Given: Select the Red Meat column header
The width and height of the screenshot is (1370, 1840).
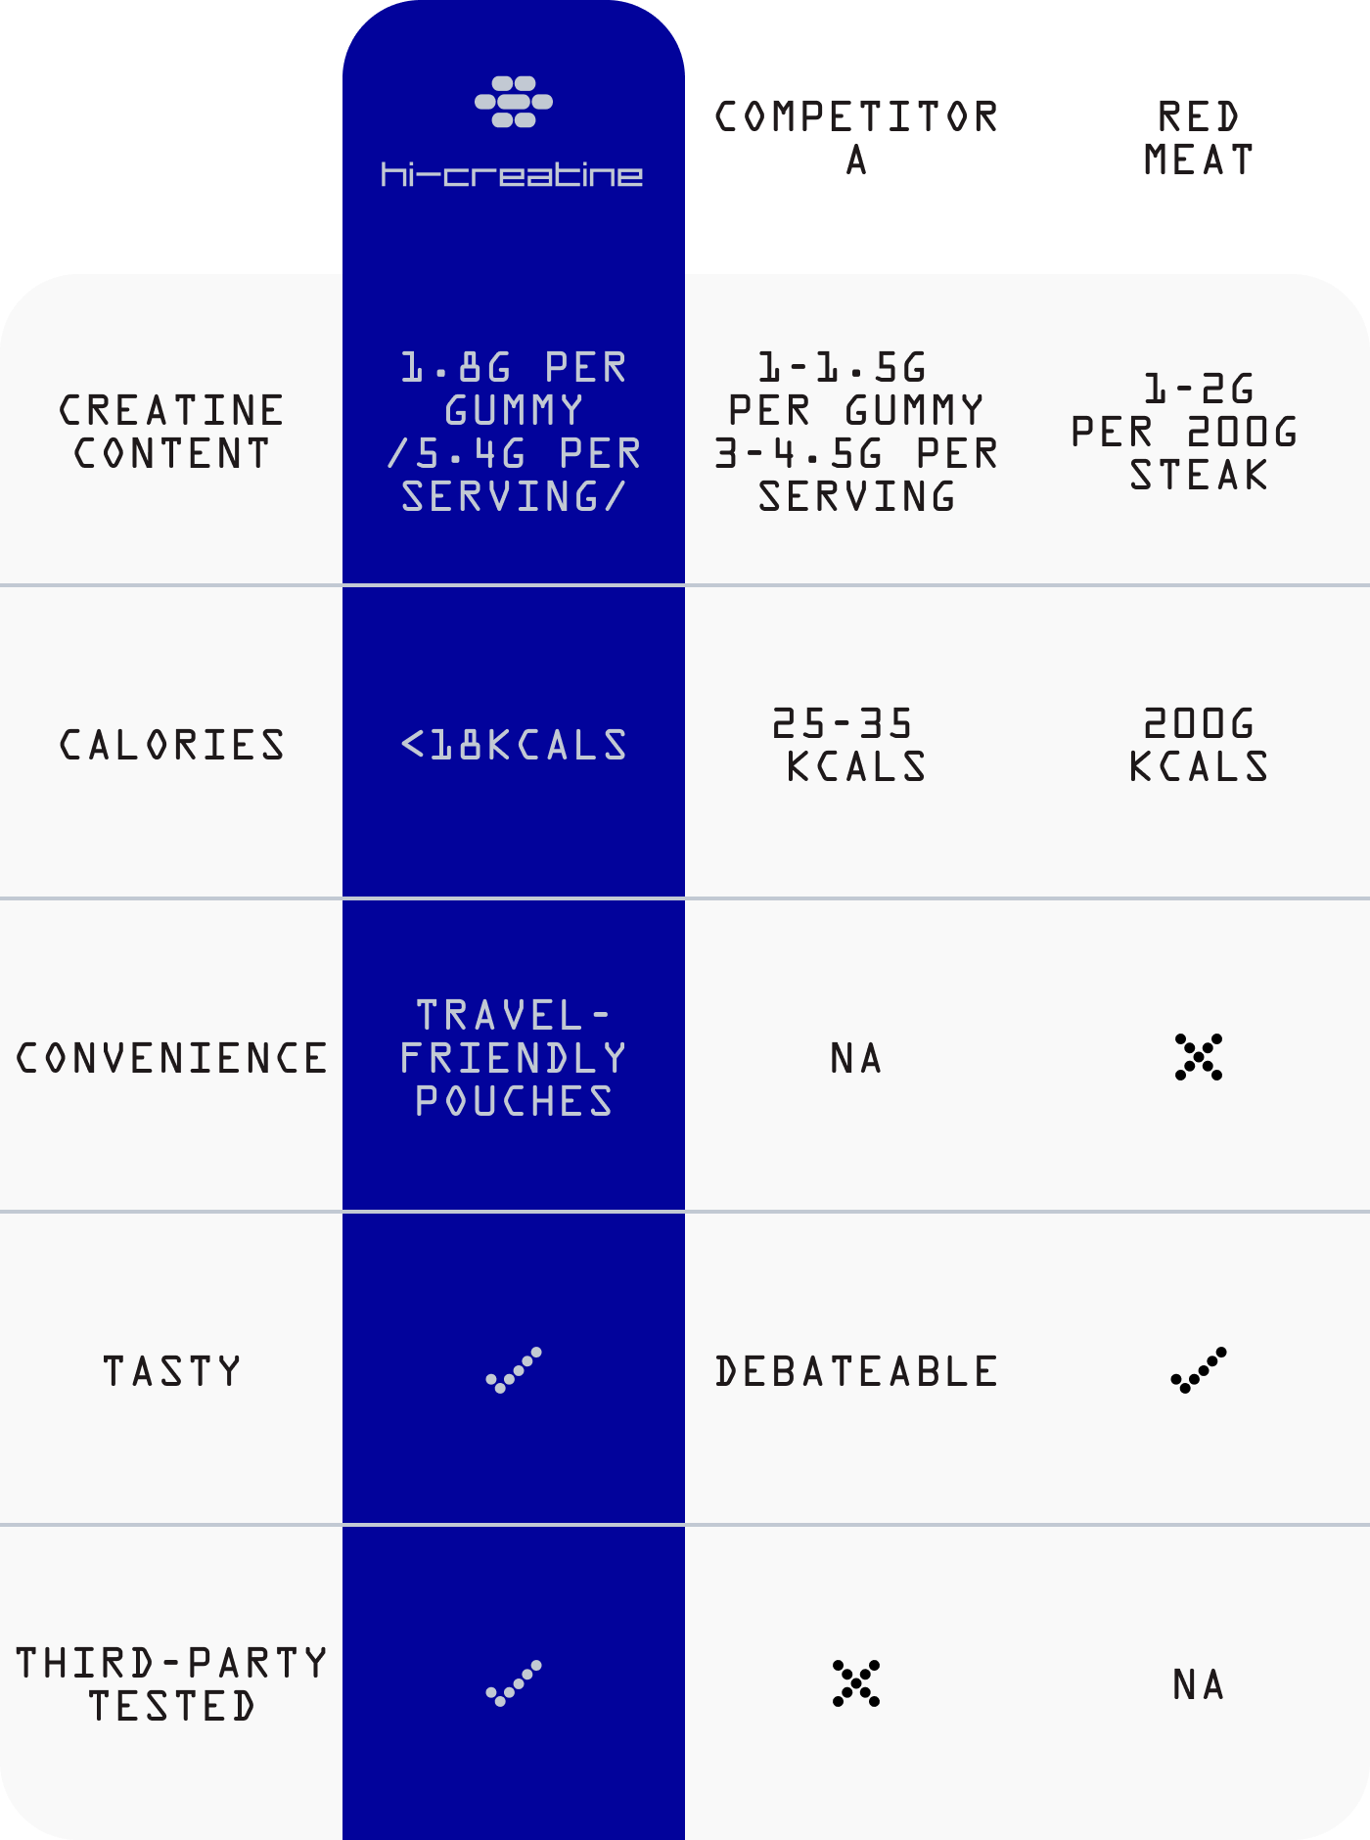Looking at the screenshot, I should (x=1199, y=137).
